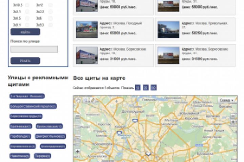Open the Схема map type dropdown
Image resolution: width=244 pixels, height=162 pixels.
pyautogui.click(x=226, y=100)
